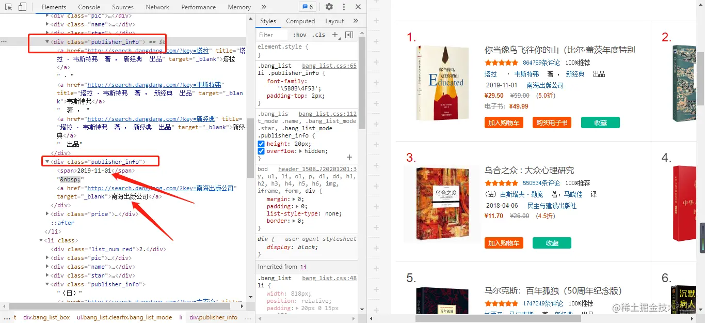Click the Educated book cover thumbnail
The image size is (705, 323).
coord(442,83)
